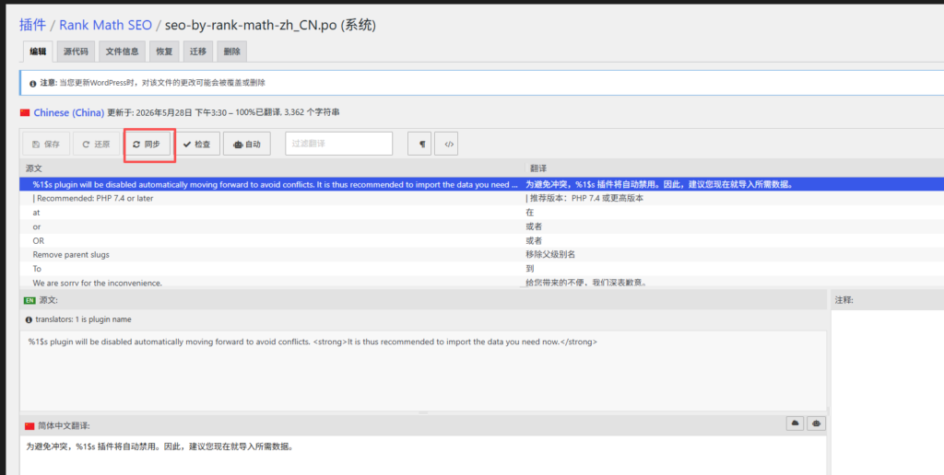The width and height of the screenshot is (944, 475).
Task: Toggle code view angle-brackets icon
Action: point(446,144)
